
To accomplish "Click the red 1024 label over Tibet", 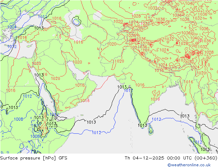I will click(164, 50).
